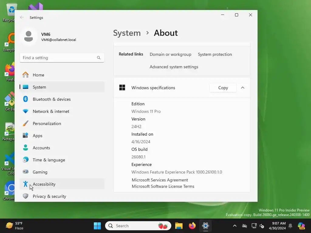This screenshot has width=311, height=233.
Task: Open Microsoft Services Agreement link
Action: pos(160,180)
